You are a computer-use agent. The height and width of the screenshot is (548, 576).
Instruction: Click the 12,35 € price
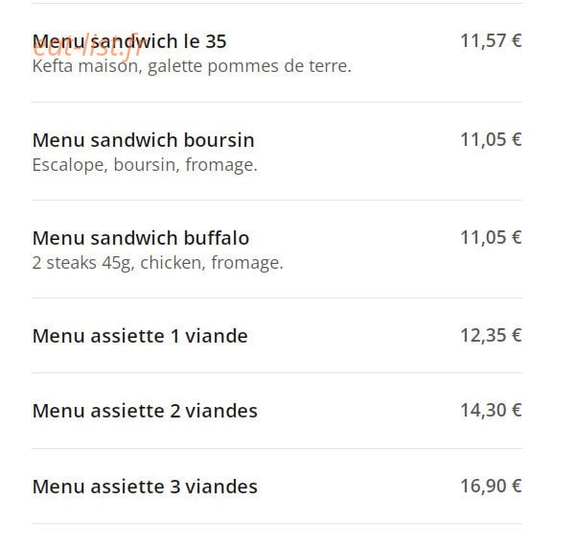[x=491, y=335]
